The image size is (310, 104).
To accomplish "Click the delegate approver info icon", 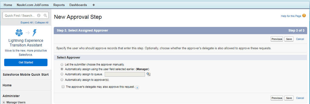I will [x=137, y=87].
